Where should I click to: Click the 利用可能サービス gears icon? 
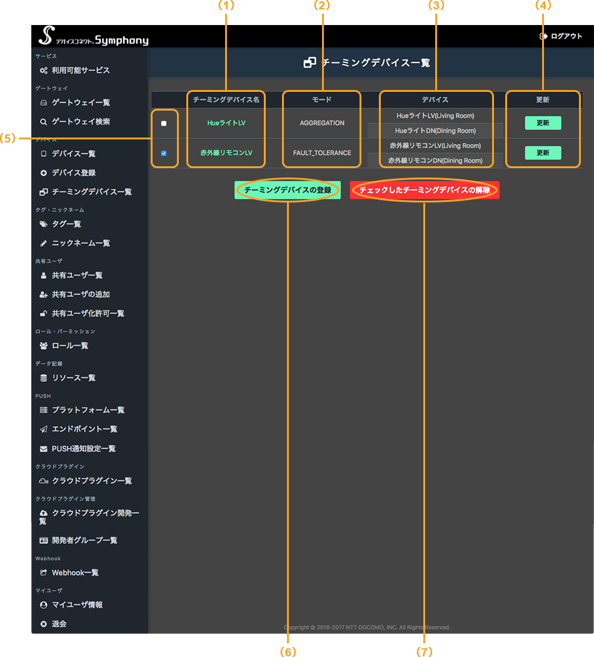[x=44, y=71]
